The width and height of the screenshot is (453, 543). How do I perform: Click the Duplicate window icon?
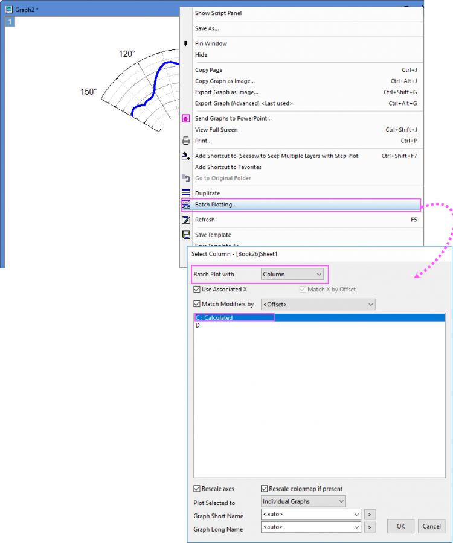[x=186, y=194]
